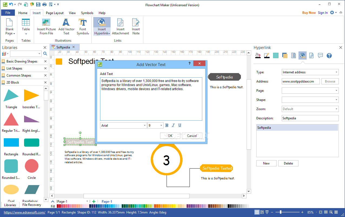Click the Italic button in the dialog
The image size is (345, 217).
173,125
